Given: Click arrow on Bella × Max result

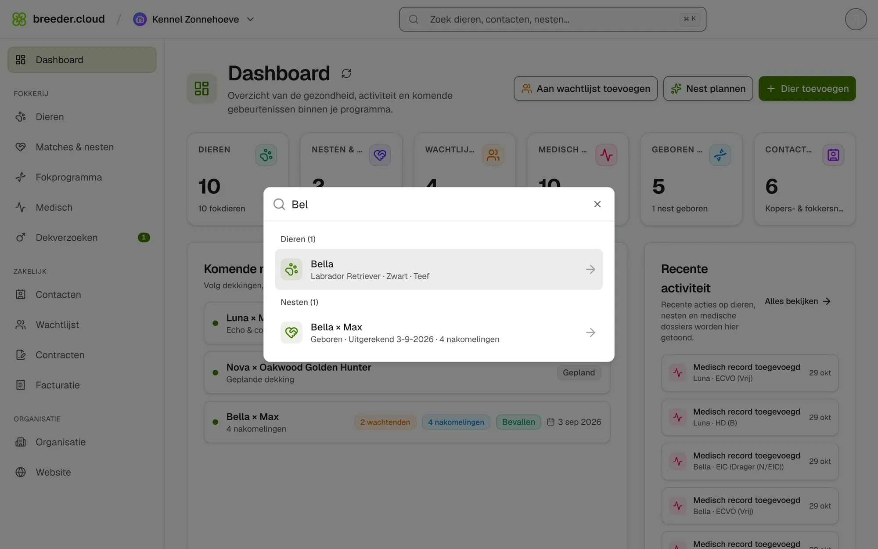Looking at the screenshot, I should (x=590, y=333).
